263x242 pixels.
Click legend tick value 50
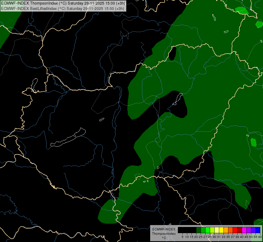[x=251, y=237]
